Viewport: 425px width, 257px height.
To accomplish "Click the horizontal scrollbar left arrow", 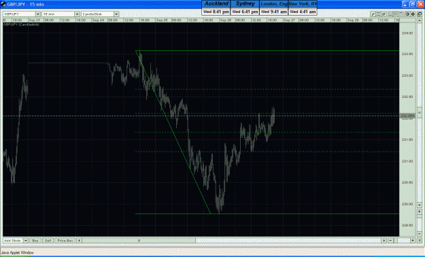I will [79, 241].
